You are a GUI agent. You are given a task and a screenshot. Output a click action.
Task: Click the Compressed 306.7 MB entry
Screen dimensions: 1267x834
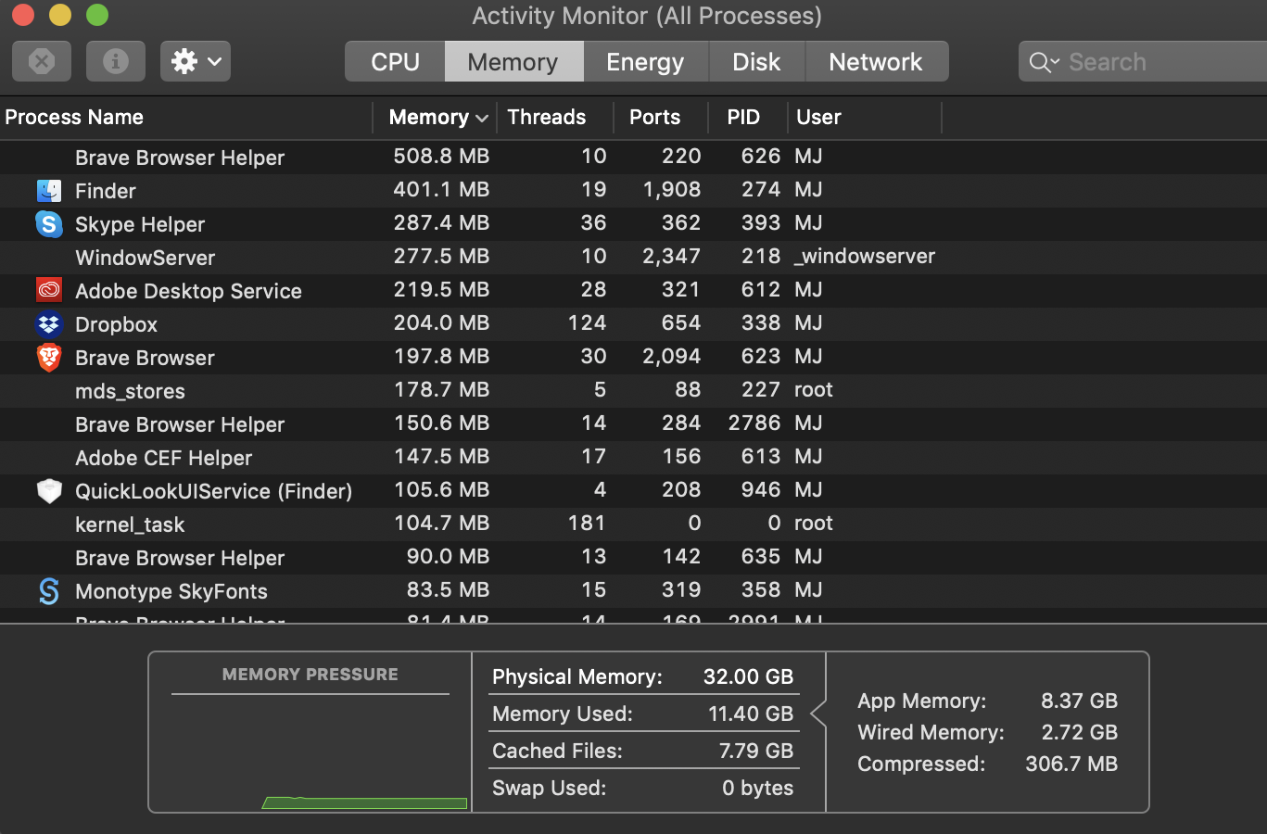pos(987,764)
